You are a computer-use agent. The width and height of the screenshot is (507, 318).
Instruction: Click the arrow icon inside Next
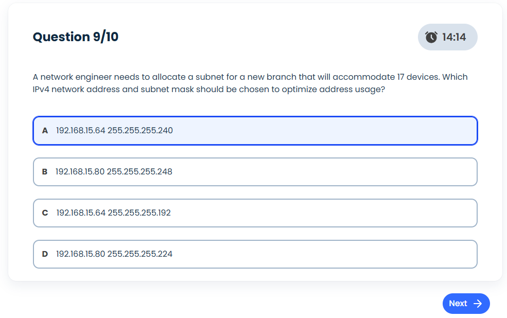click(x=478, y=304)
